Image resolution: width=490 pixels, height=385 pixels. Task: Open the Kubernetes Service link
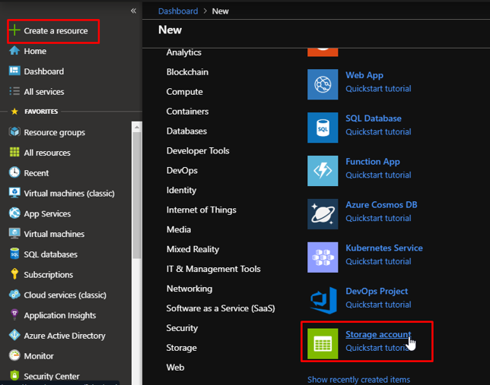[x=384, y=248]
